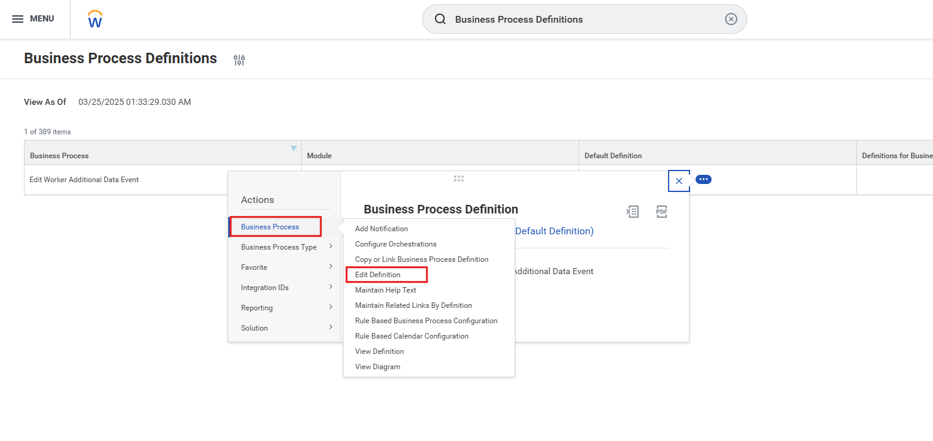933x441 pixels.
Task: Expand the Favorite submenu
Action: 285,267
